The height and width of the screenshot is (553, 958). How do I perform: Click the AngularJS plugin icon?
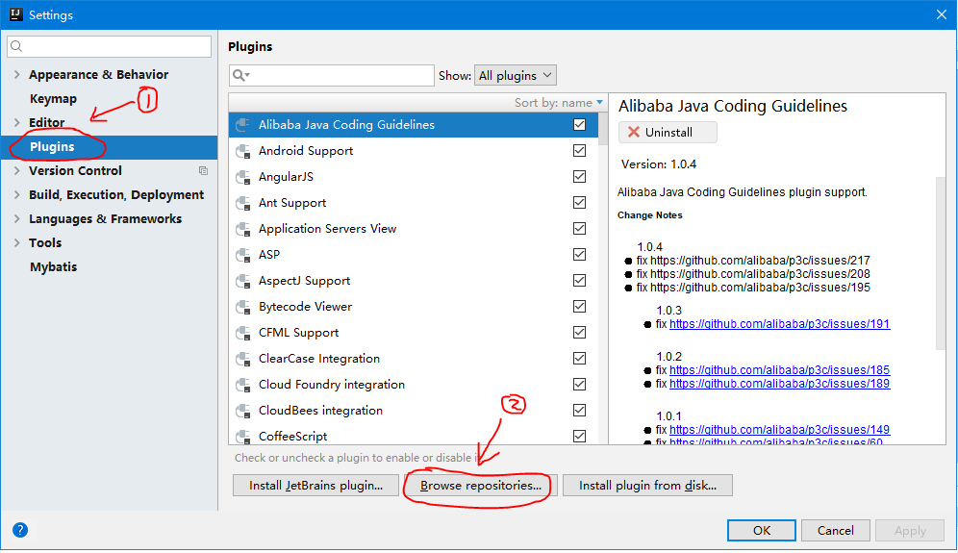(243, 177)
